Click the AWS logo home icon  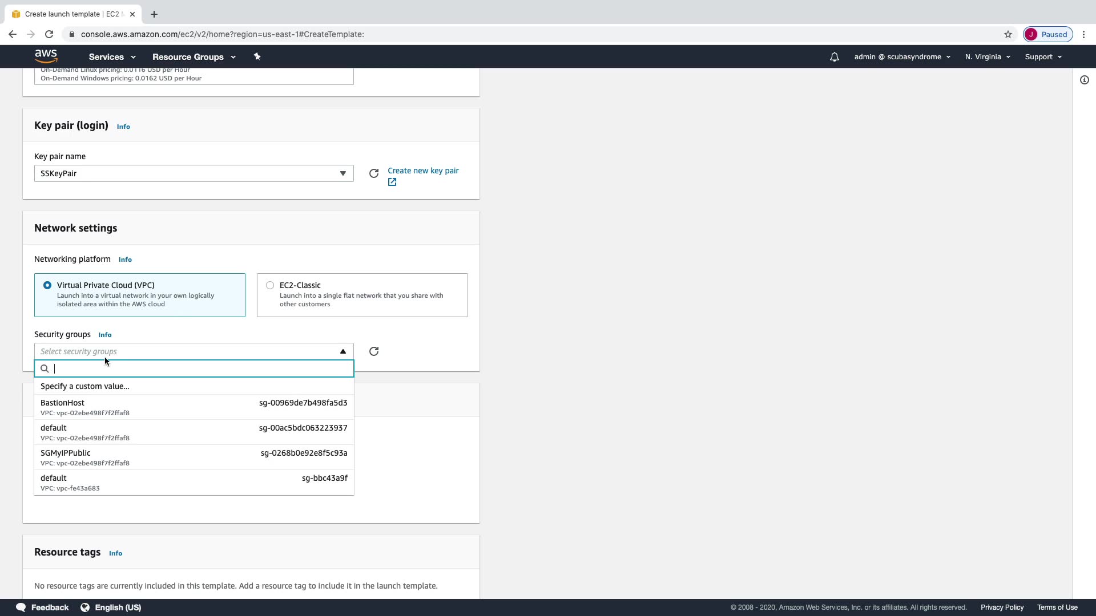[x=46, y=56]
